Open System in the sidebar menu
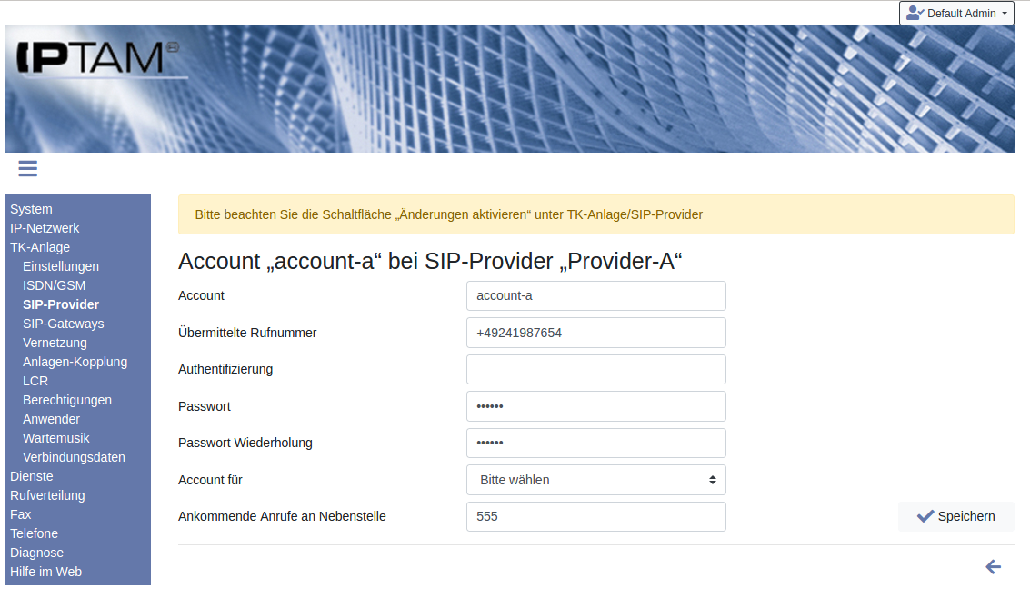The width and height of the screenshot is (1030, 598). [32, 209]
